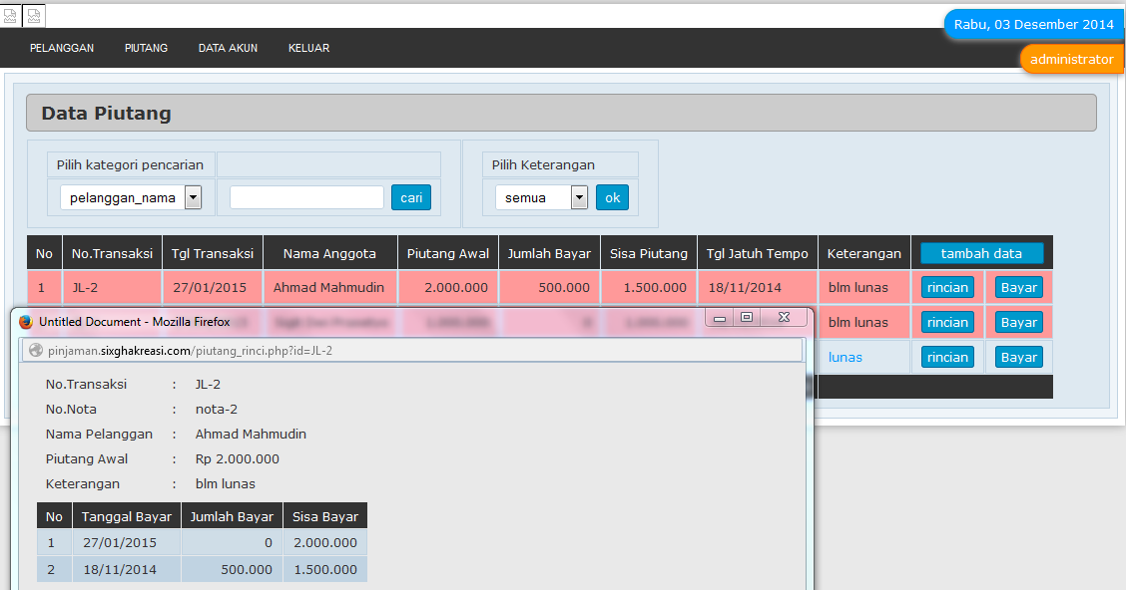Select the piutang_rinci.php address bar in popup

[399, 351]
